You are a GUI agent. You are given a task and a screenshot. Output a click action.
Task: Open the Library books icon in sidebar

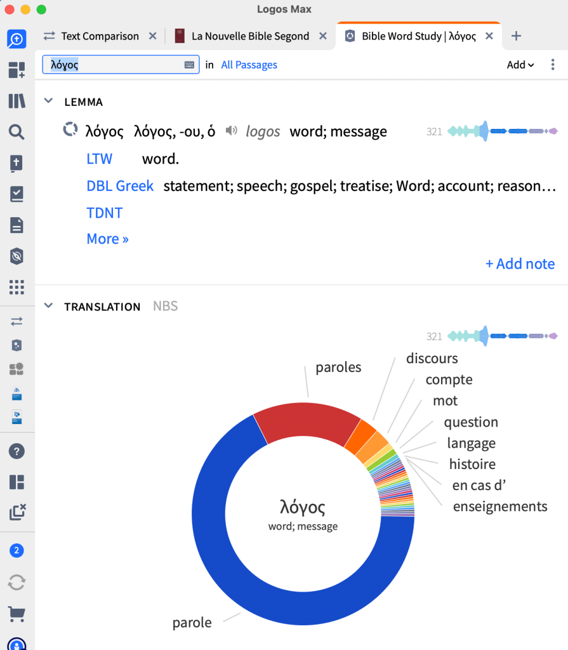(17, 101)
